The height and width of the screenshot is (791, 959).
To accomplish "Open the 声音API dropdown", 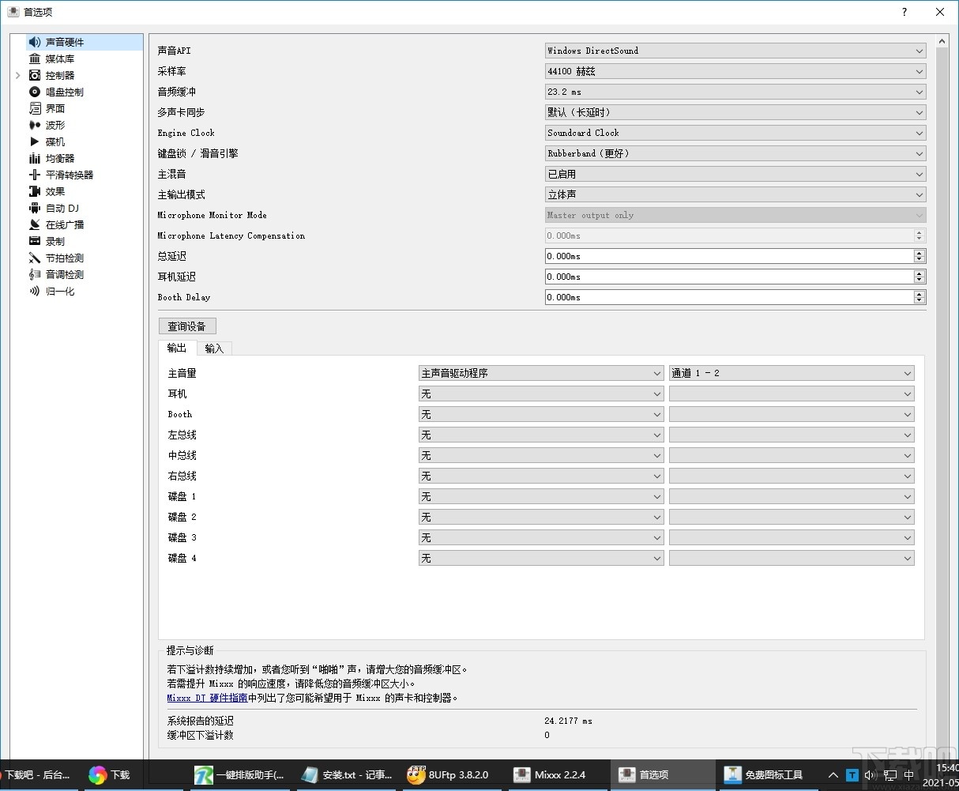I will [735, 51].
